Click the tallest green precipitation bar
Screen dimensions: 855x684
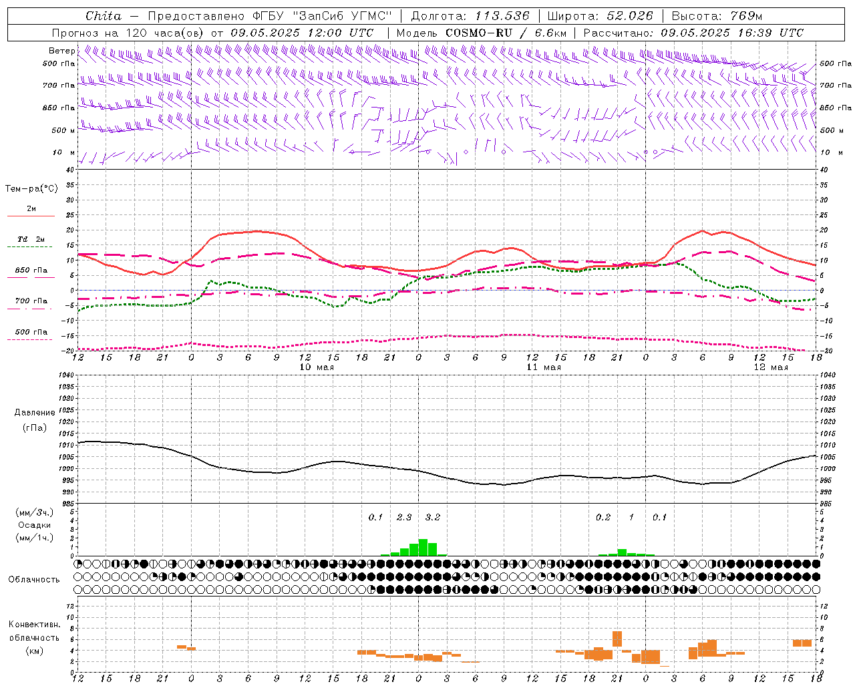pos(423,548)
